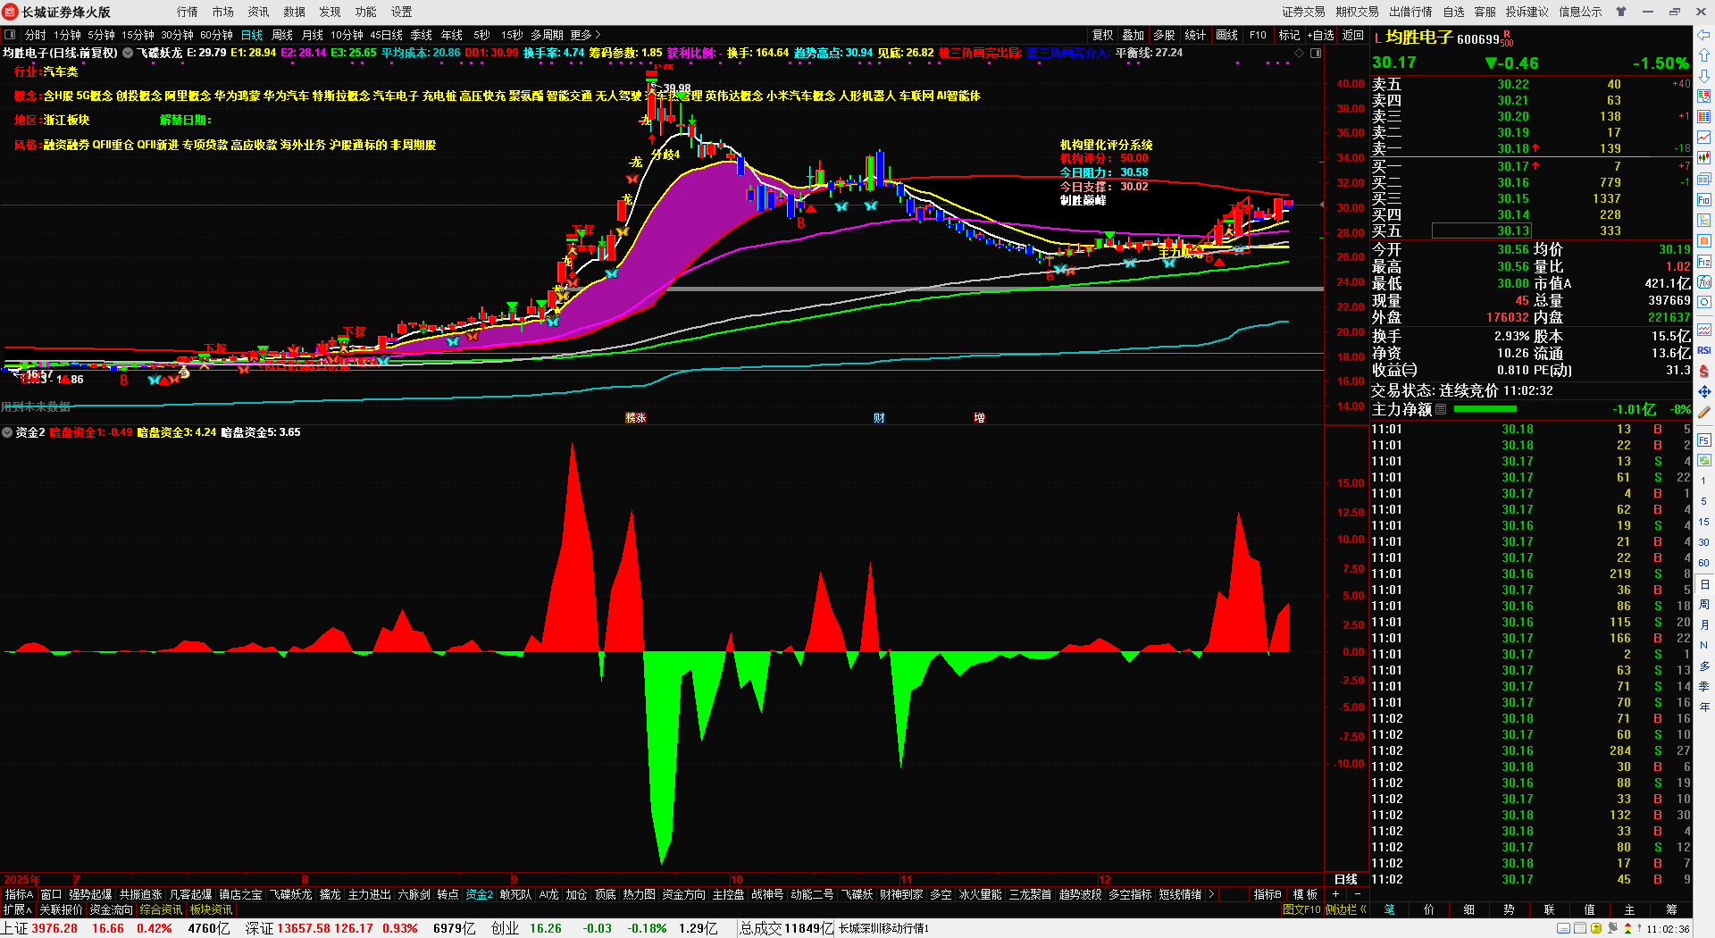Toggle 侧边栏 sidebar visibility

[1346, 909]
